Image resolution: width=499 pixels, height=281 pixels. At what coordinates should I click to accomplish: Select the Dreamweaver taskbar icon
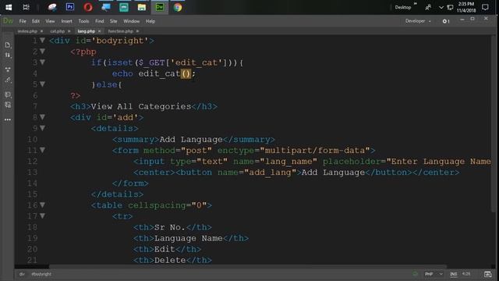(159, 7)
